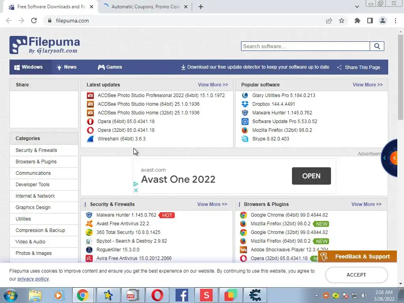The width and height of the screenshot is (404, 303).
Task: Select Graphics Design category
Action: [44, 208]
